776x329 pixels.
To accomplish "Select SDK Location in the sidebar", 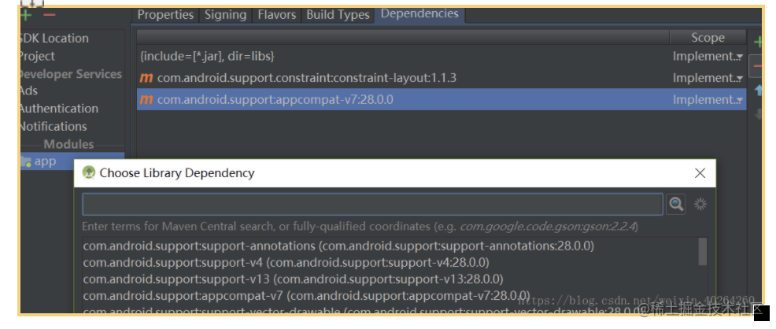I will (x=54, y=38).
